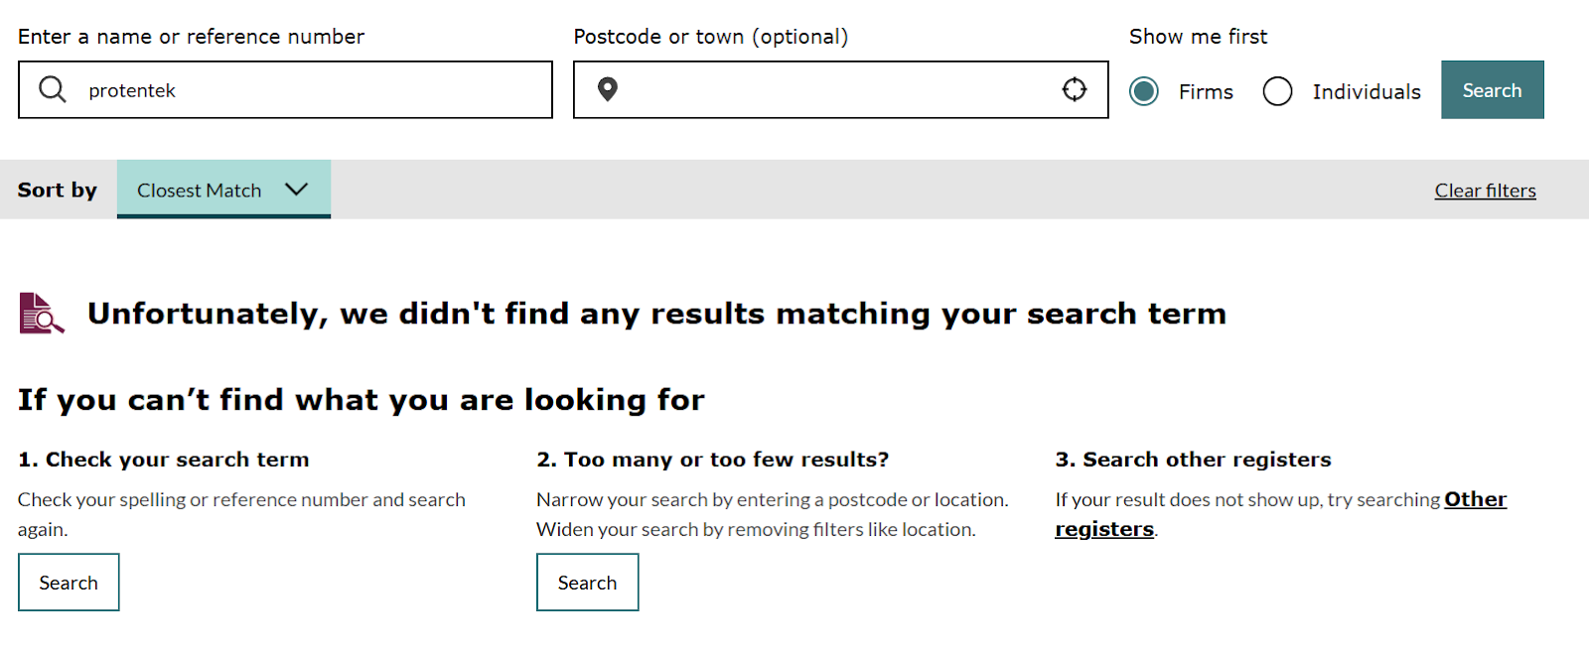Open the Closest Match sort dropdown

223,189
